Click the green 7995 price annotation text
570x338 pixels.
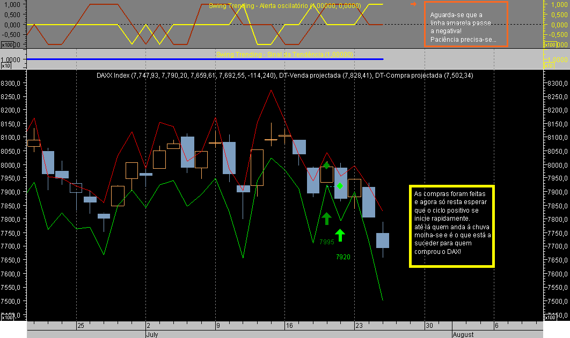point(326,242)
